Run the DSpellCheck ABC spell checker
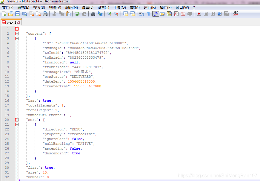 tap(236, 13)
